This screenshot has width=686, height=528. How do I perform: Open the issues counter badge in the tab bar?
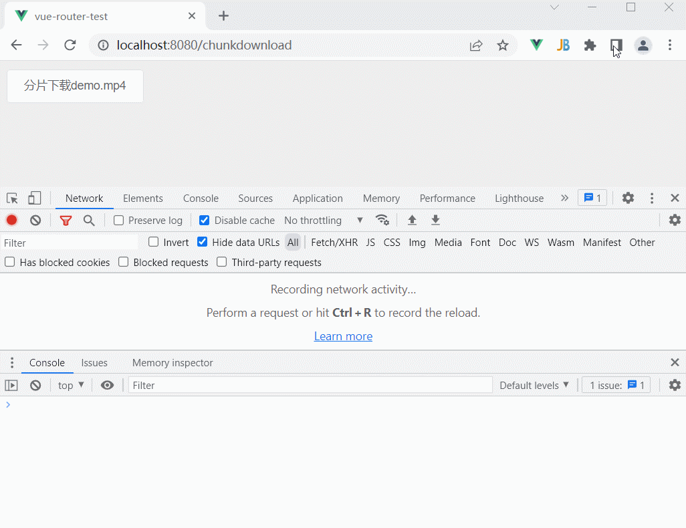[592, 198]
